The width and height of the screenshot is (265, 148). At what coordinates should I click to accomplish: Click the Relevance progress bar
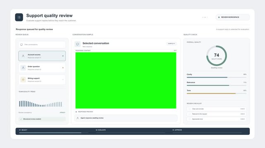point(217,86)
